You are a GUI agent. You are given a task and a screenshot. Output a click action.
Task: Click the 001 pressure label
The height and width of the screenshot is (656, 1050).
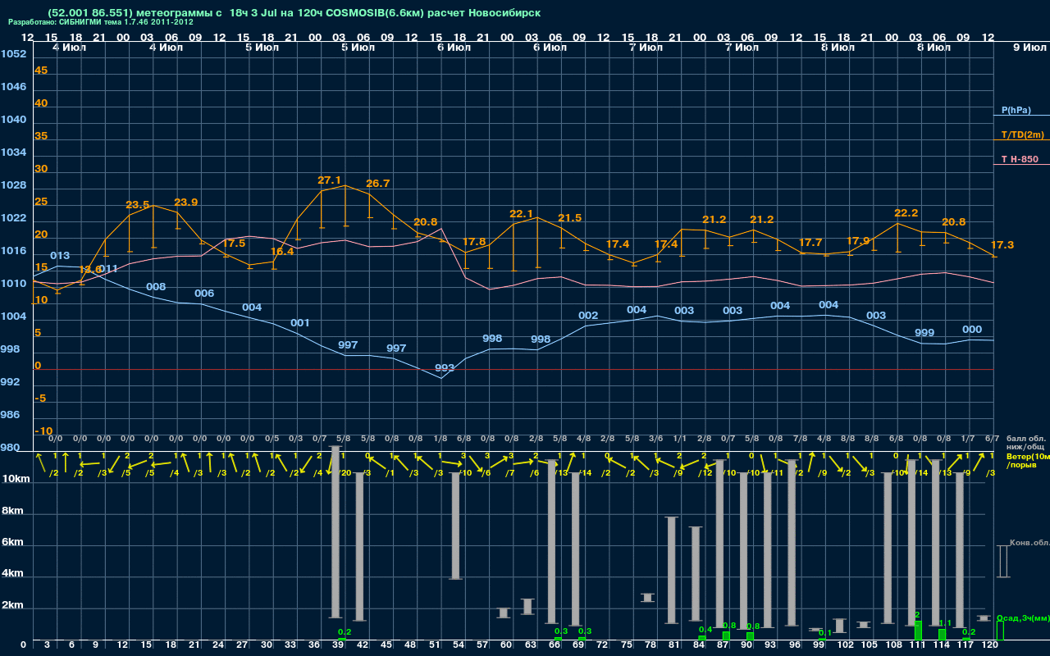(300, 323)
